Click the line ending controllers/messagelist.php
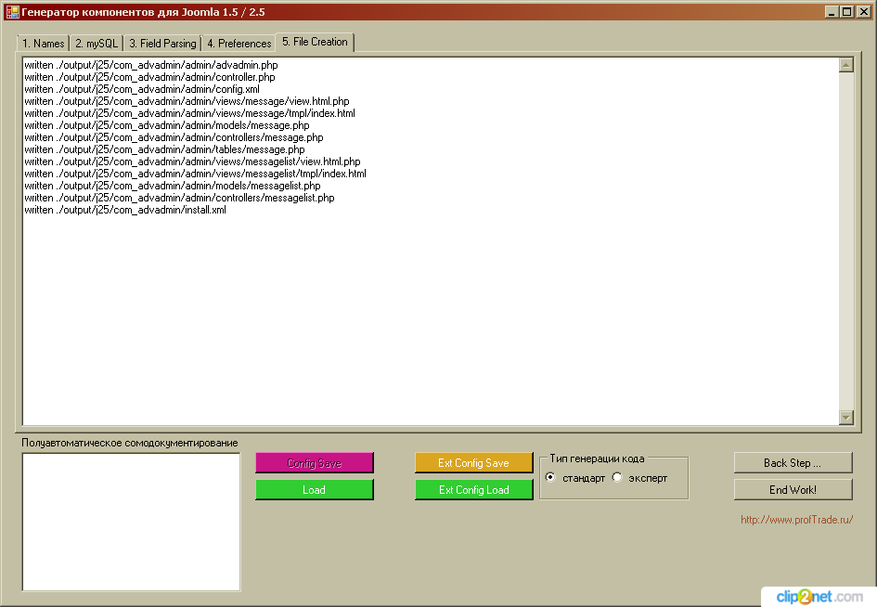The width and height of the screenshot is (877, 607). click(x=179, y=198)
